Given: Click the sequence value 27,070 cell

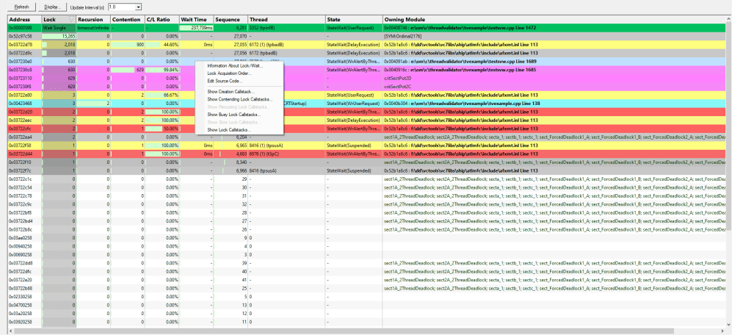Looking at the screenshot, I should tap(231, 36).
